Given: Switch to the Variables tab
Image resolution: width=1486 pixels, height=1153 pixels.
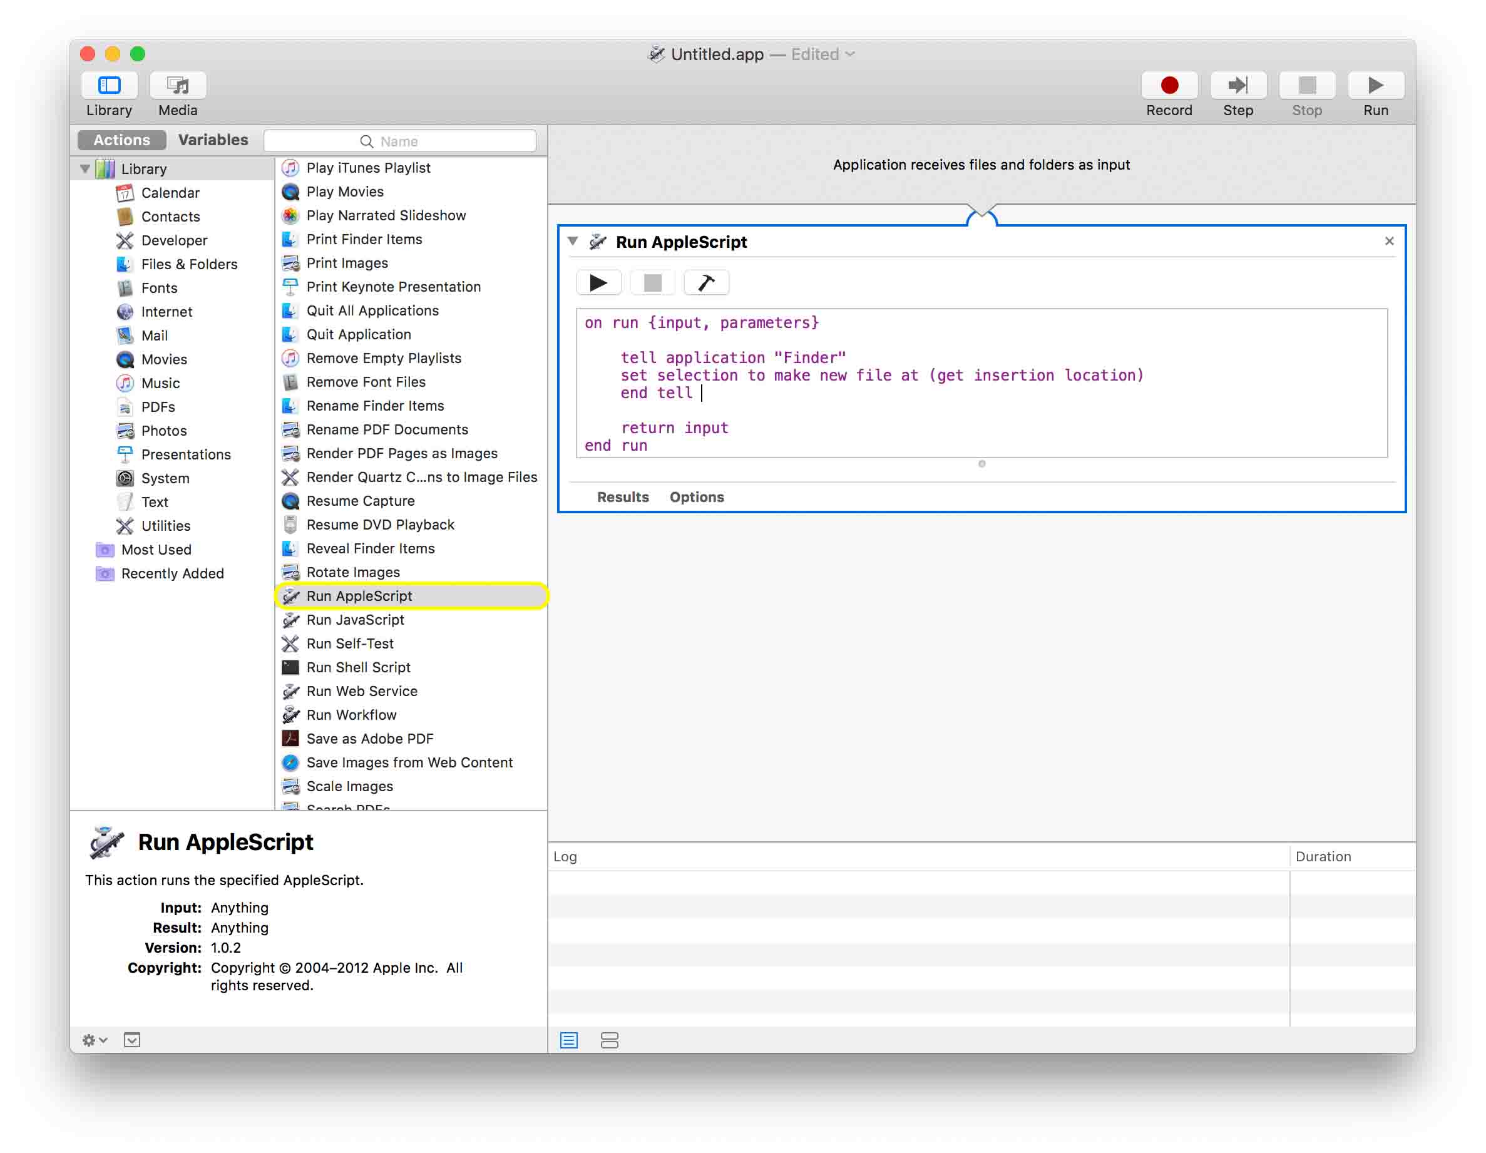Looking at the screenshot, I should (212, 140).
